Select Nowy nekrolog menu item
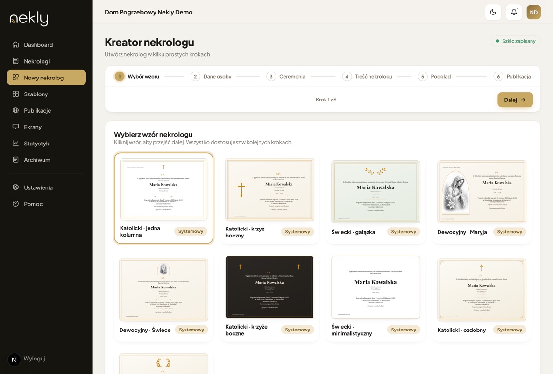Image resolution: width=553 pixels, height=374 pixels. click(46, 77)
